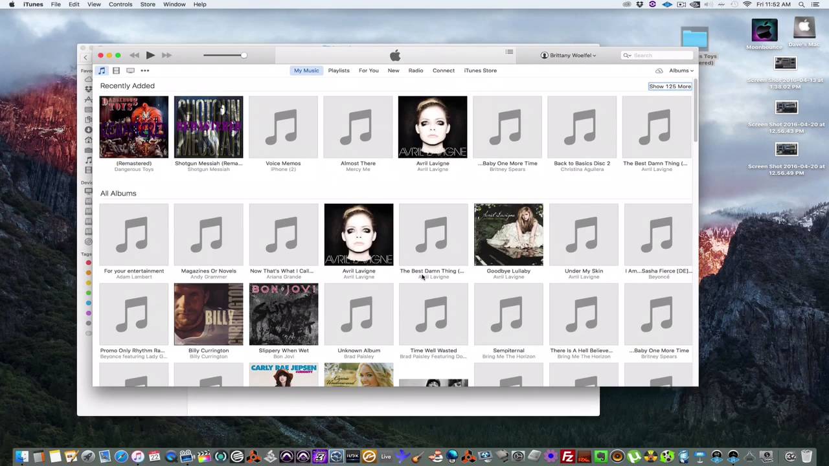
Task: Play music with the iTunes play button
Action: point(150,56)
